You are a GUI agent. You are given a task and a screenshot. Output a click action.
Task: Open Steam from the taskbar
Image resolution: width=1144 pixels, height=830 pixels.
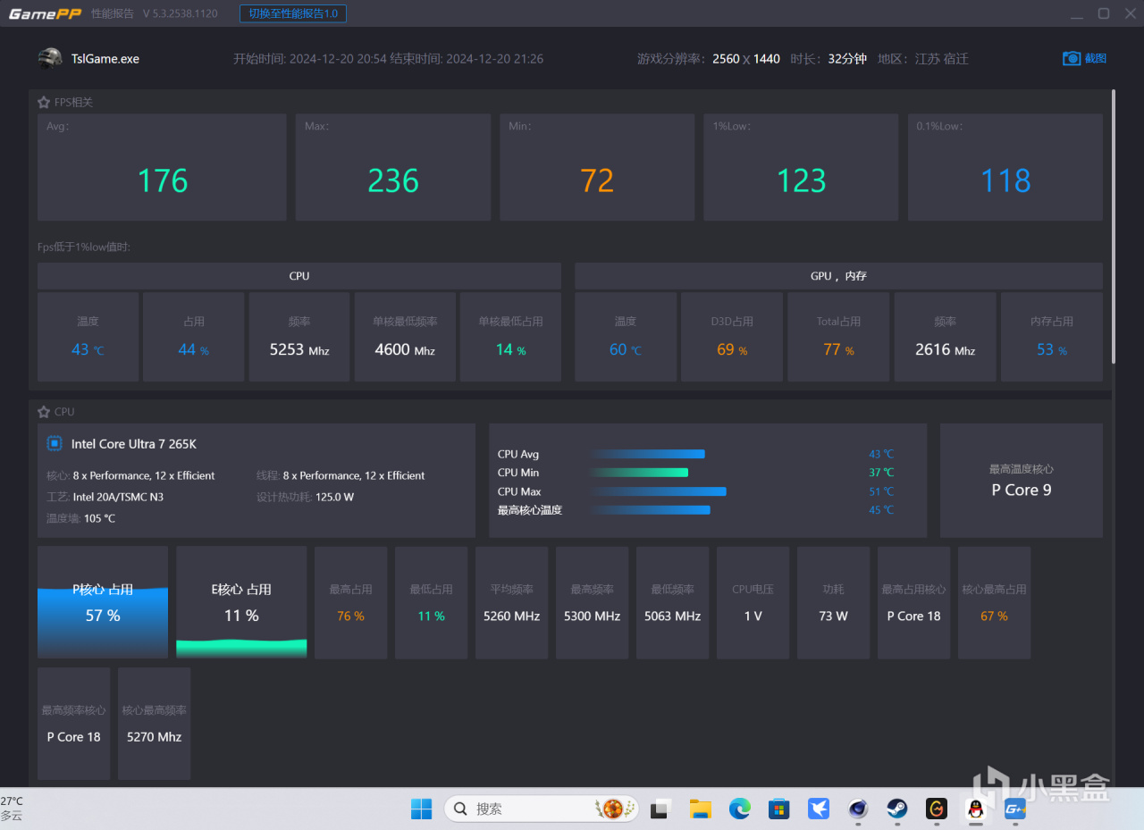tap(897, 809)
